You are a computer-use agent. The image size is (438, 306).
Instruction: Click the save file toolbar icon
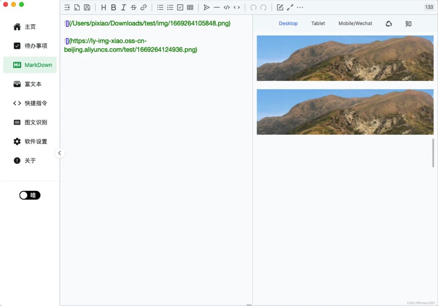87,7
